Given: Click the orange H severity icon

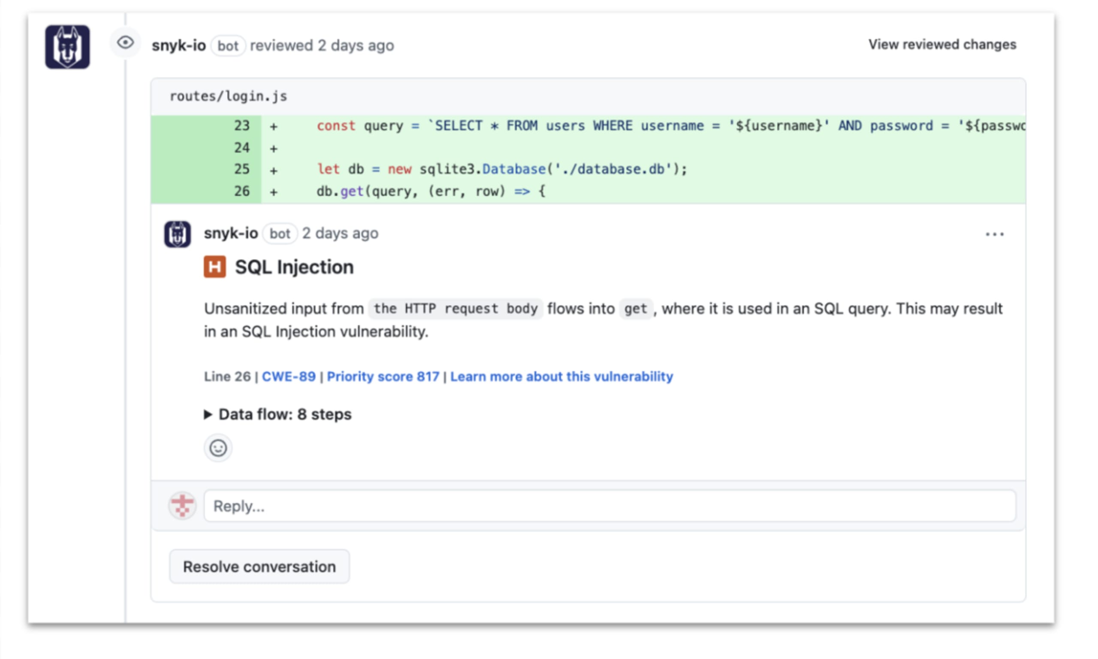Looking at the screenshot, I should 215,267.
